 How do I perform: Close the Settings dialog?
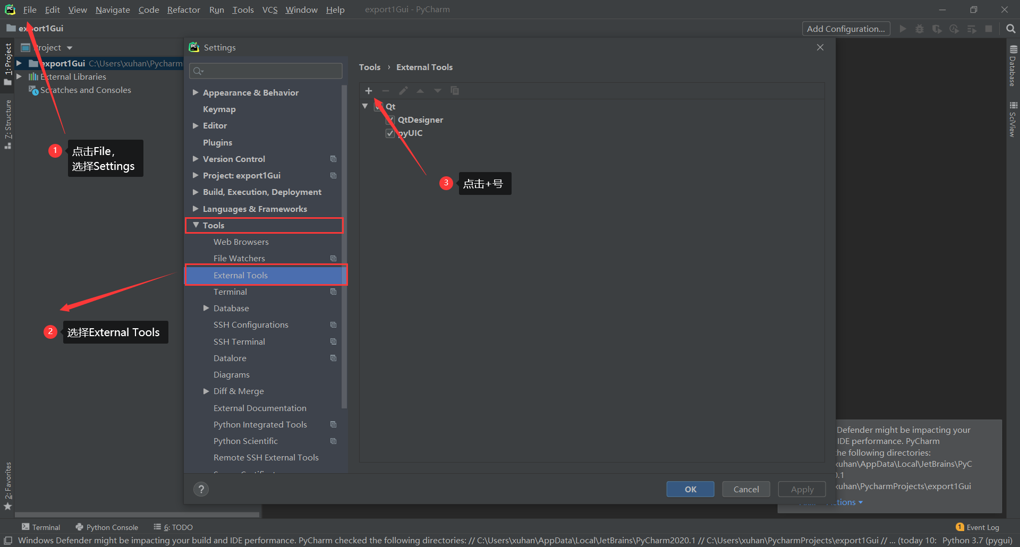(820, 47)
